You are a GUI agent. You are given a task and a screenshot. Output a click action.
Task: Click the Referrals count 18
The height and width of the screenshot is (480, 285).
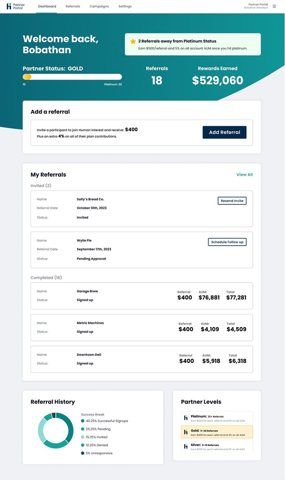click(x=157, y=80)
